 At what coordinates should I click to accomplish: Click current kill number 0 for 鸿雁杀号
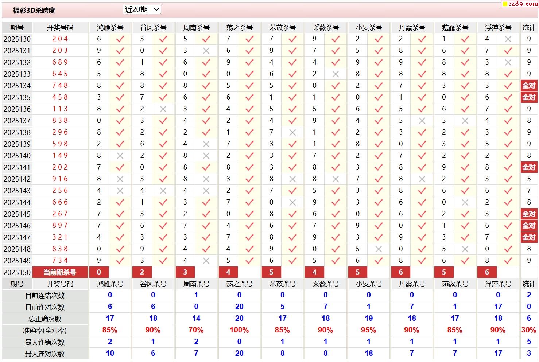[99, 272]
